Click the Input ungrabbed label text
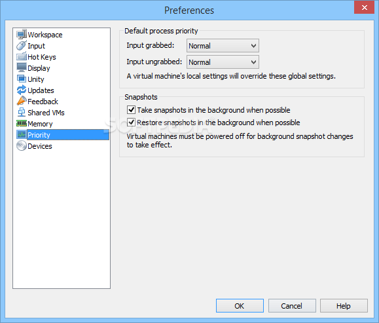The height and width of the screenshot is (323, 379). (x=154, y=62)
